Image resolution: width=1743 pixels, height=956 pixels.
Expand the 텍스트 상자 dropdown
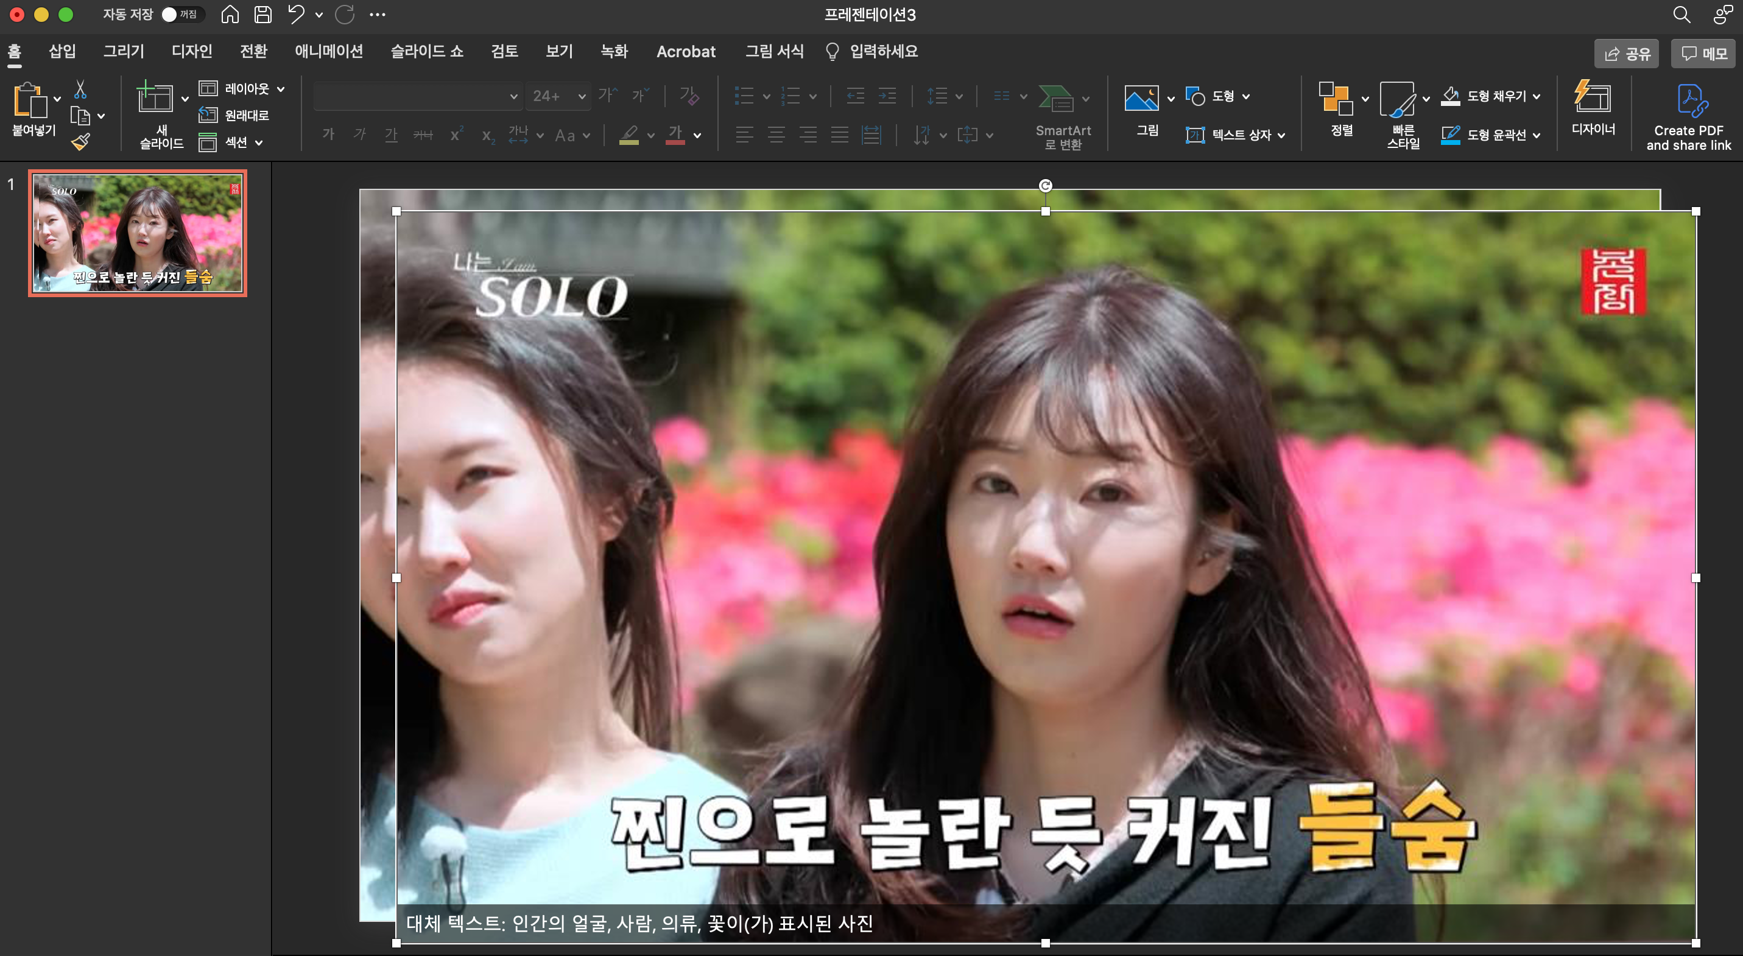pos(1281,135)
